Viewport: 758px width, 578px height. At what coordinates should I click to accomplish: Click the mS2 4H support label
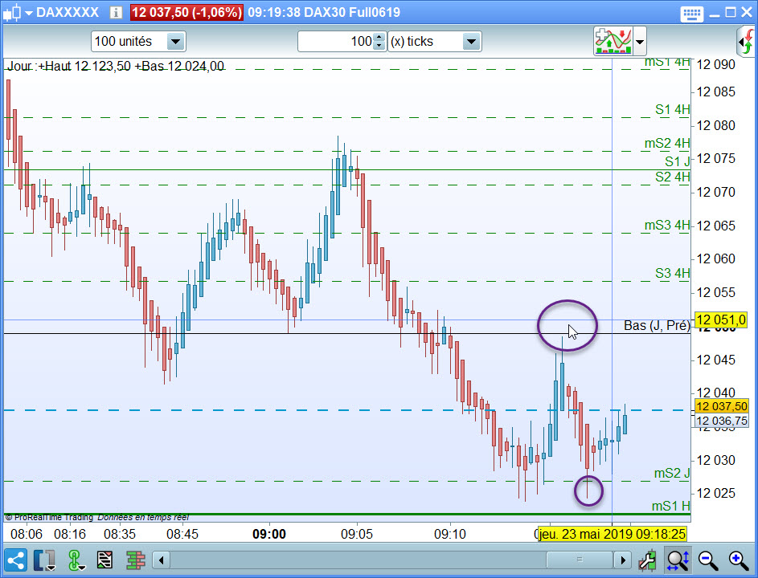coord(667,144)
